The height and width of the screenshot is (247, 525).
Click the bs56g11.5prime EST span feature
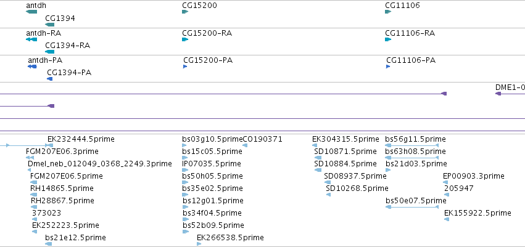(412, 145)
